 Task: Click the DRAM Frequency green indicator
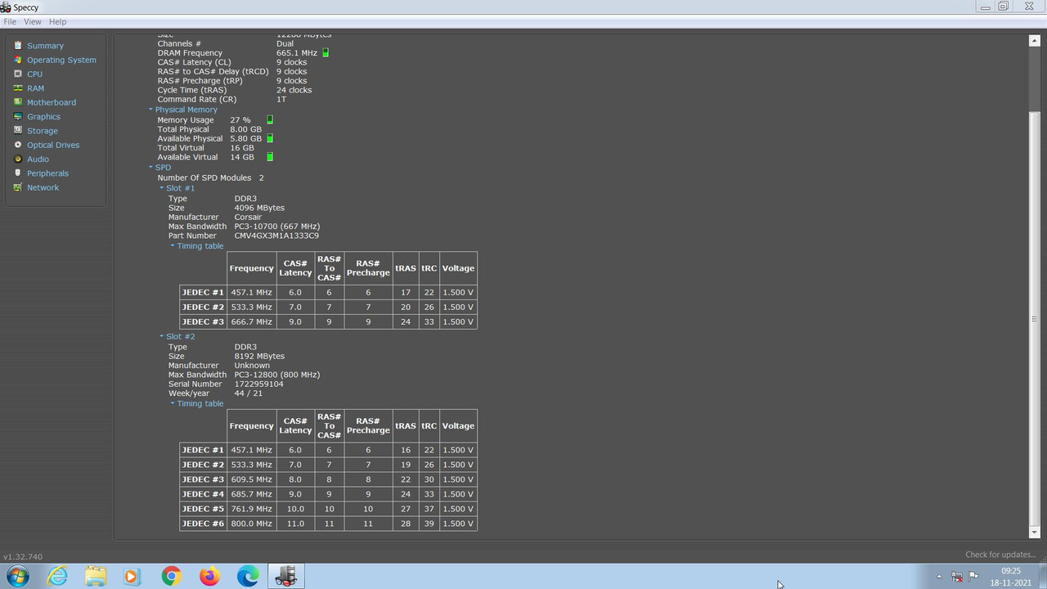(x=326, y=53)
